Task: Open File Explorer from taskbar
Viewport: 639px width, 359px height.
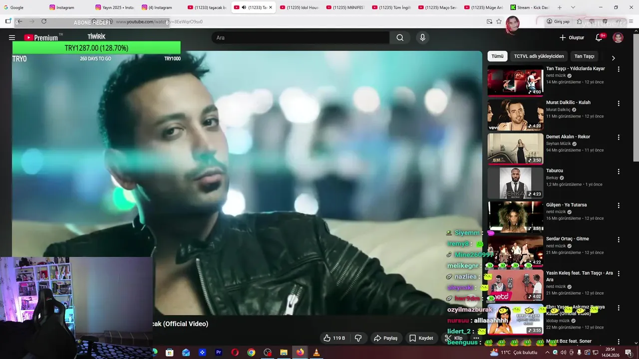Action: coord(284,352)
